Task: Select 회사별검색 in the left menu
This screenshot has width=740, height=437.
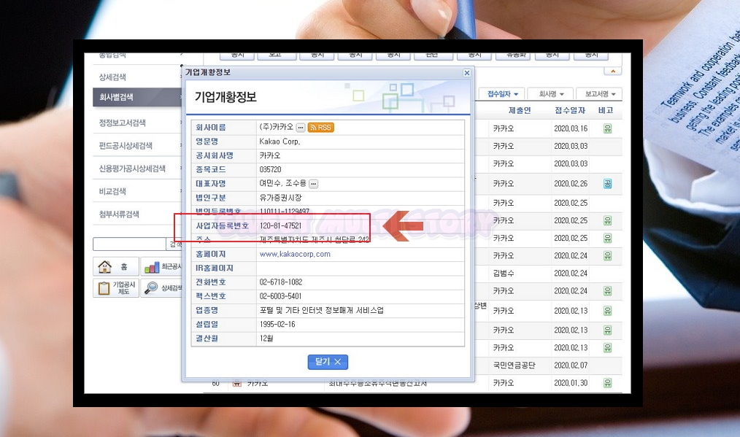Action: (x=137, y=97)
